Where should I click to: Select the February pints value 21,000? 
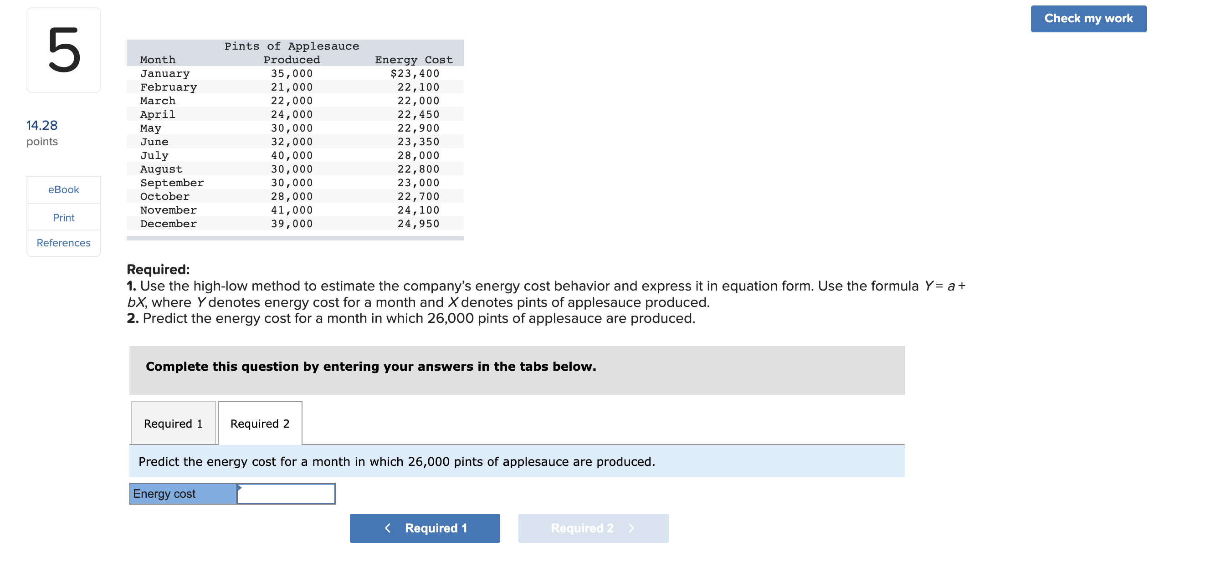click(x=292, y=87)
